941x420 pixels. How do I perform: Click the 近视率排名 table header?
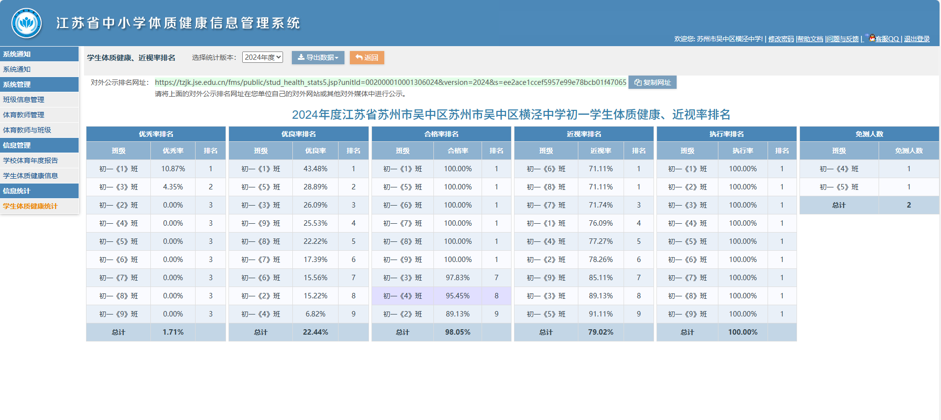click(584, 134)
